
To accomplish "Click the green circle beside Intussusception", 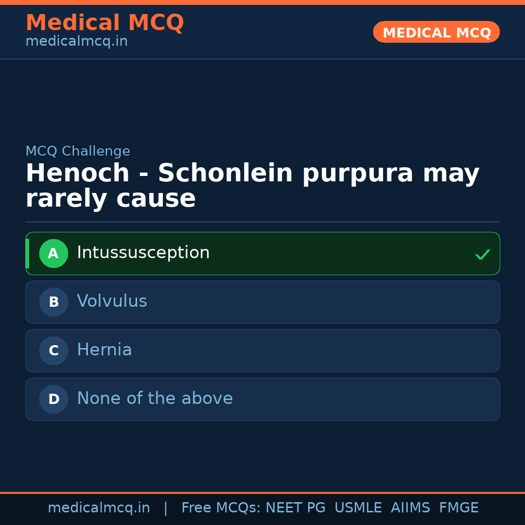I will point(53,253).
